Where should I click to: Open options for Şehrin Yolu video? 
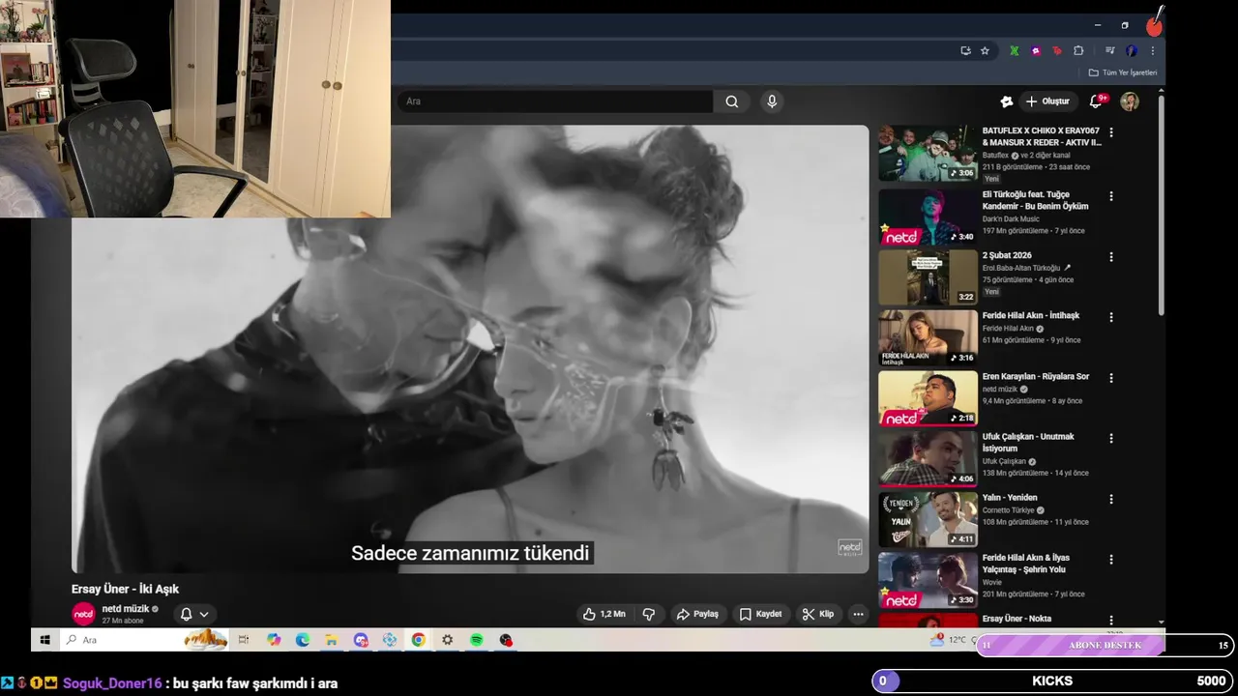pos(1110,560)
